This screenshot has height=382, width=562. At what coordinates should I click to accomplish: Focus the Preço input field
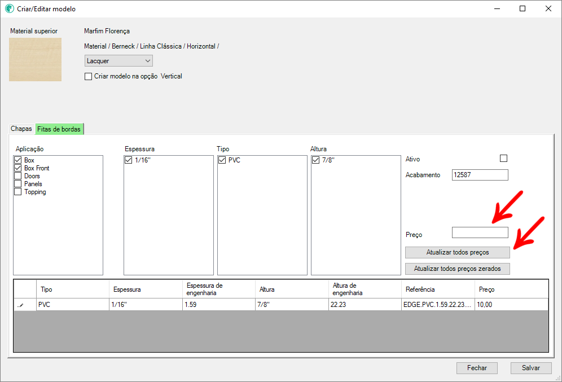(480, 232)
